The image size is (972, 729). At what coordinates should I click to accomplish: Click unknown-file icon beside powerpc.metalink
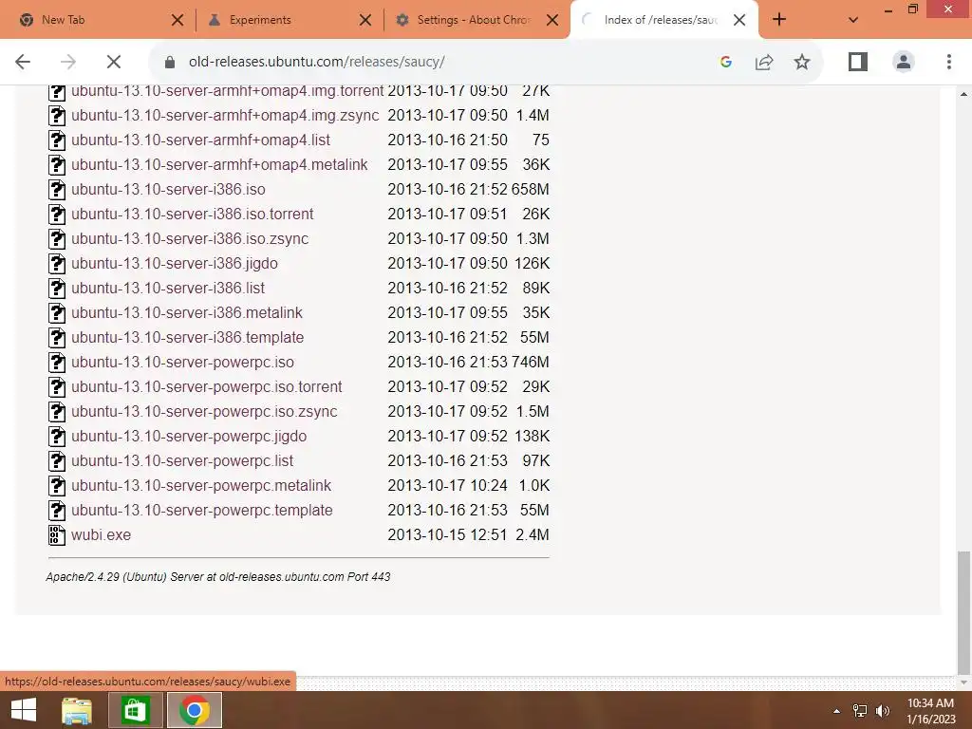56,485
